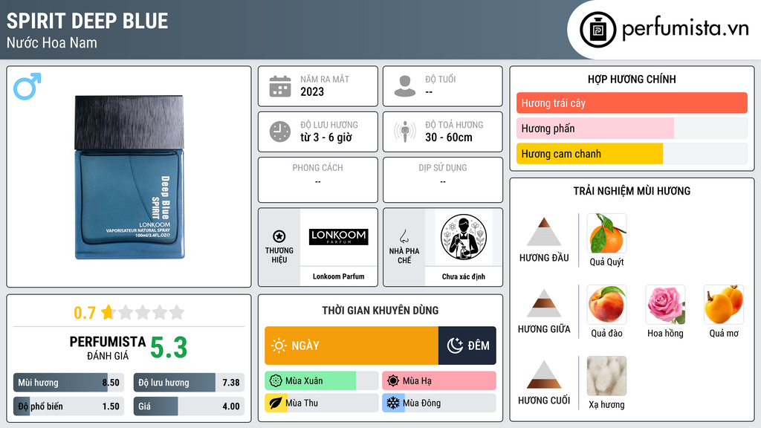The height and width of the screenshot is (428, 761).
Task: Click the SPIRIT DEEP BLUE title
Action: (x=88, y=21)
